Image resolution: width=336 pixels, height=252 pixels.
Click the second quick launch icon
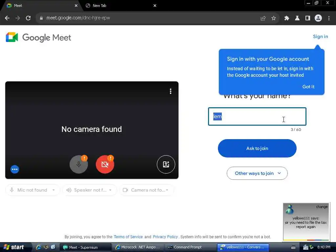[46, 247]
